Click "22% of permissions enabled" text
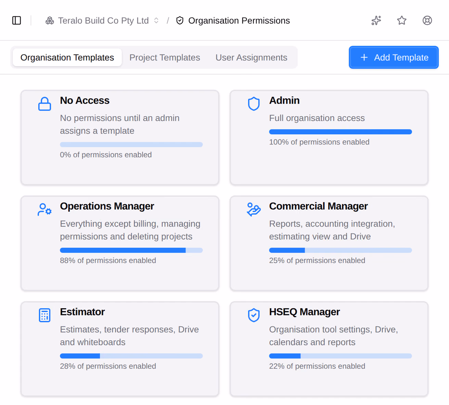This screenshot has width=449, height=405. (x=317, y=366)
